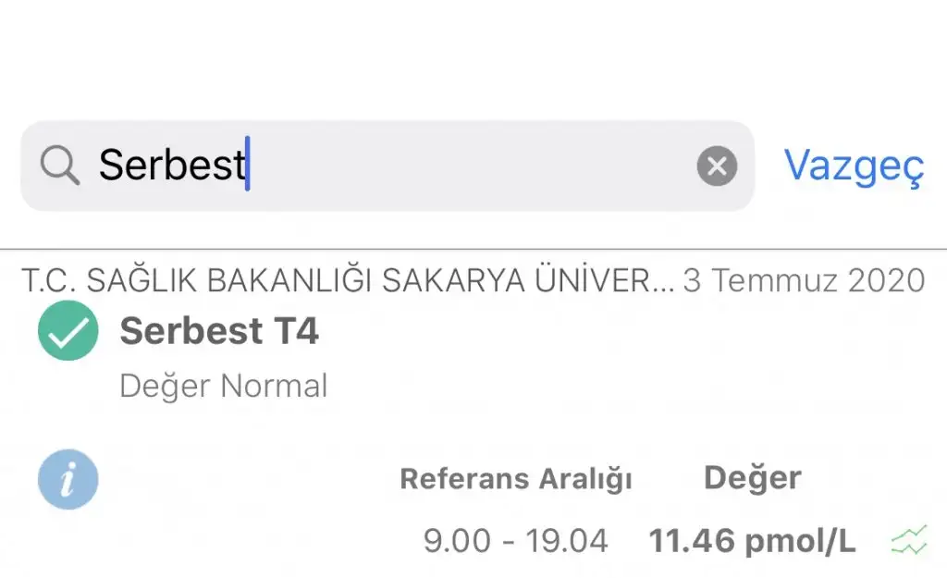Click the blinking text cursor after Serbest
This screenshot has width=947, height=578.
(248, 163)
